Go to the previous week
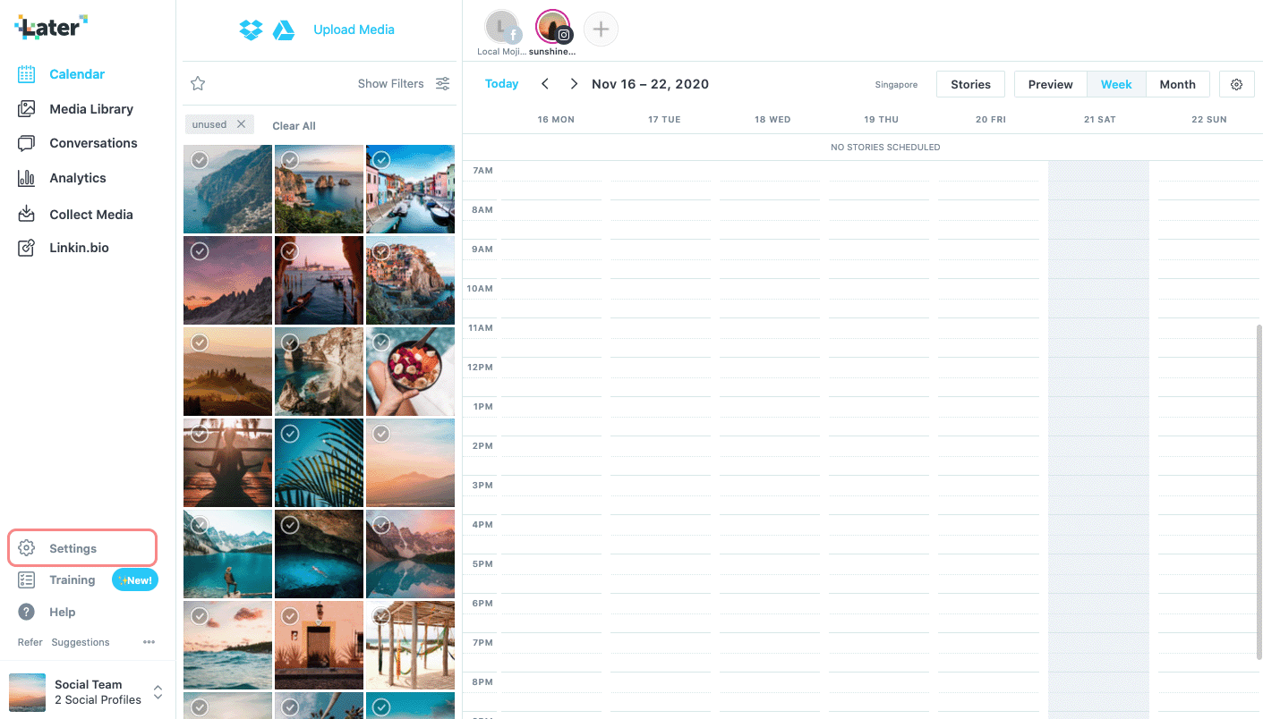The height and width of the screenshot is (719, 1263). tap(545, 84)
